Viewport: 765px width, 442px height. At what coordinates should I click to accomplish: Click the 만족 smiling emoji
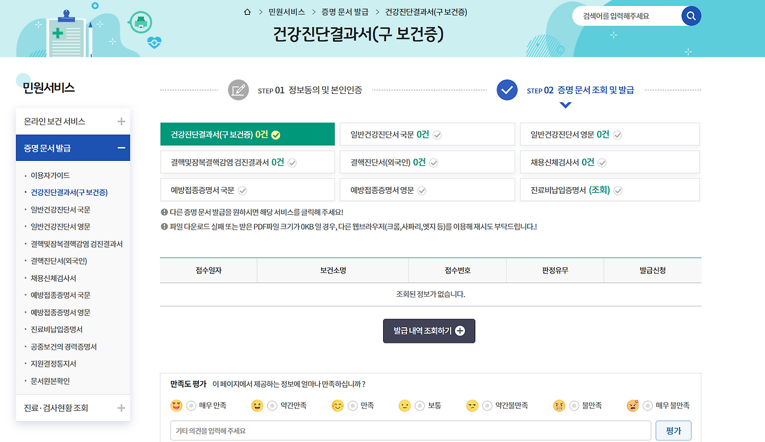pyautogui.click(x=338, y=406)
